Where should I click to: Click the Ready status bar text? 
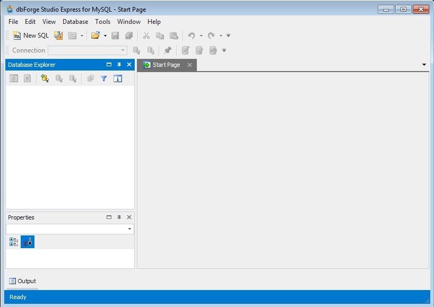(18, 297)
